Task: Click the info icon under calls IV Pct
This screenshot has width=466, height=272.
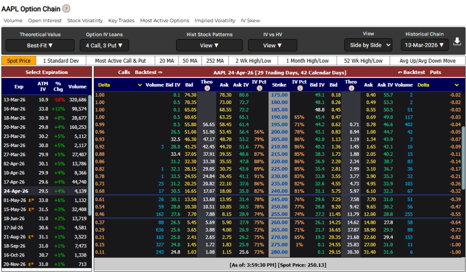Action: [x=258, y=88]
